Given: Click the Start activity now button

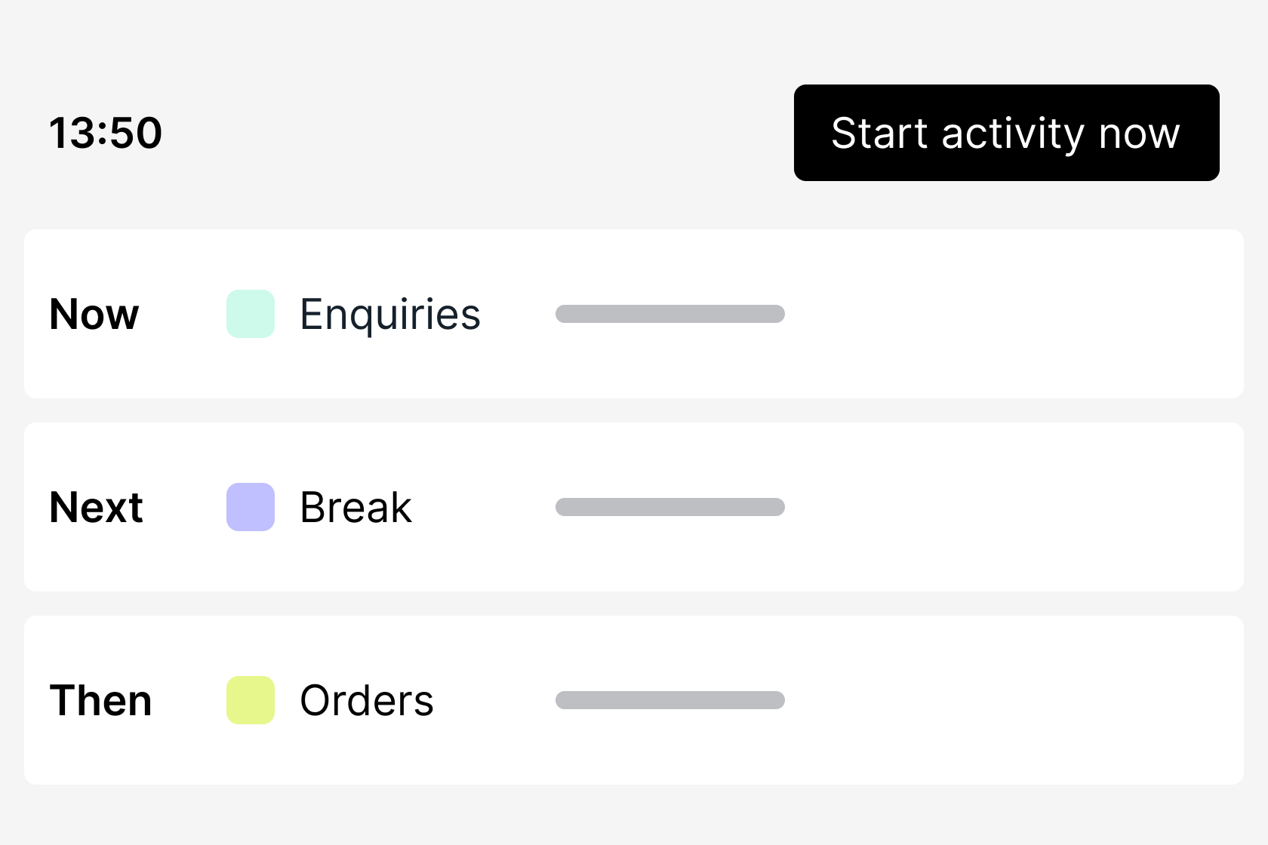Looking at the screenshot, I should (1006, 133).
